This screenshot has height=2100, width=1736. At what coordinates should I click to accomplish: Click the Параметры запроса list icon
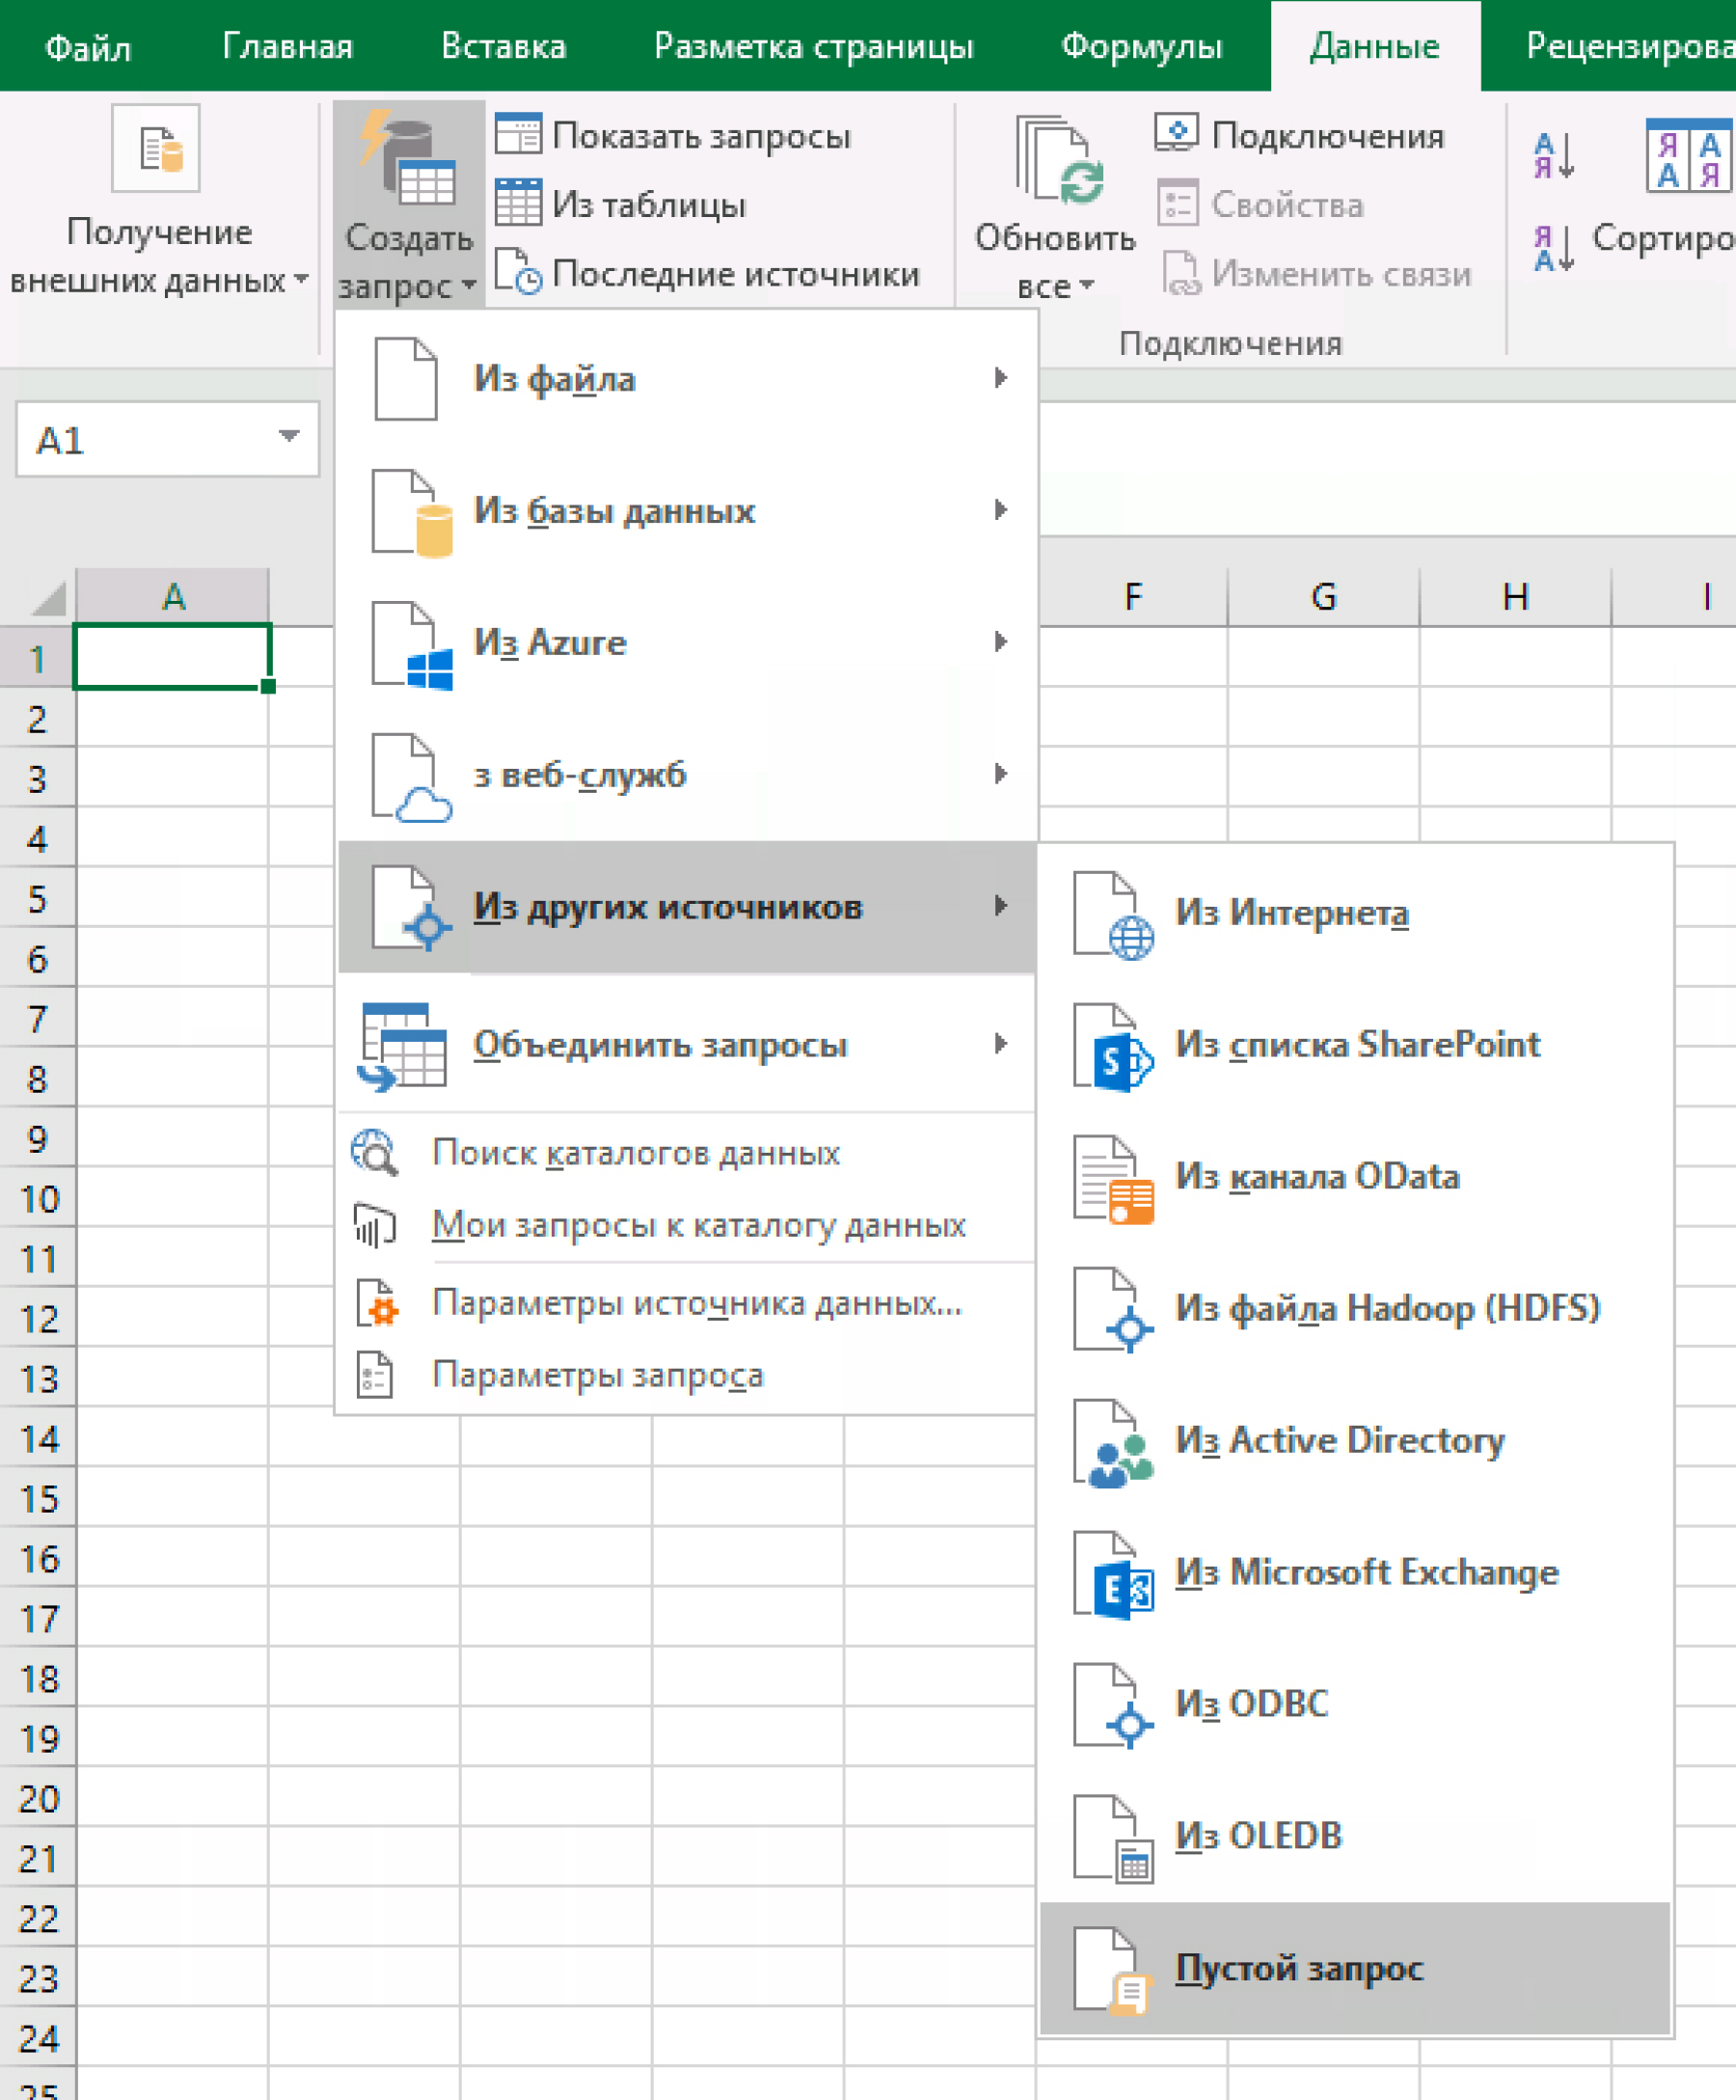click(x=375, y=1374)
